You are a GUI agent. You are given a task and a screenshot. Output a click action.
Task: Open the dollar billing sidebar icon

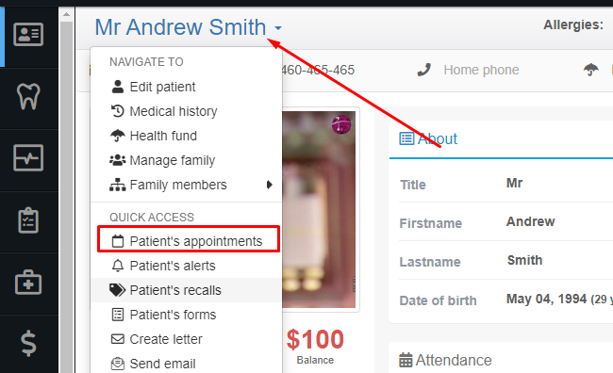(28, 343)
